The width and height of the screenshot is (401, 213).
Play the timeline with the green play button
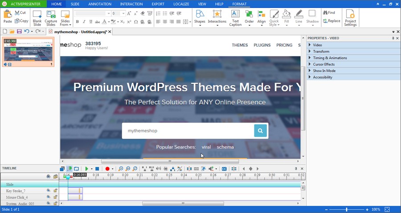pos(87,169)
